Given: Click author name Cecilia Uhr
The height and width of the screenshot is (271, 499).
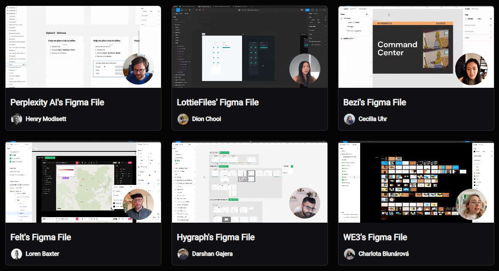Looking at the screenshot, I should (x=373, y=119).
